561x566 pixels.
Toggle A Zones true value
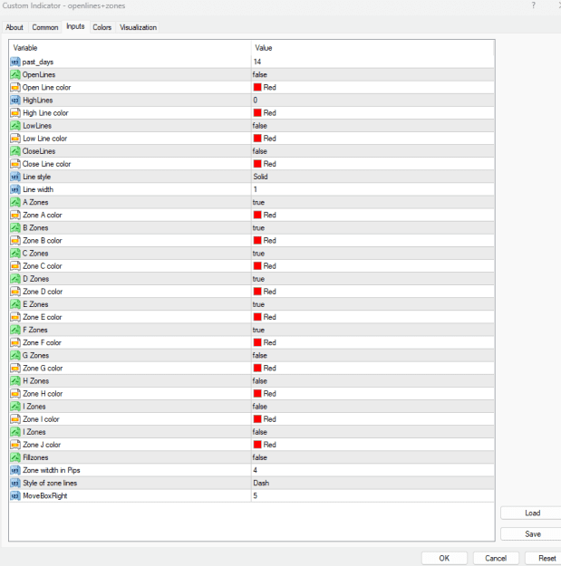point(372,202)
